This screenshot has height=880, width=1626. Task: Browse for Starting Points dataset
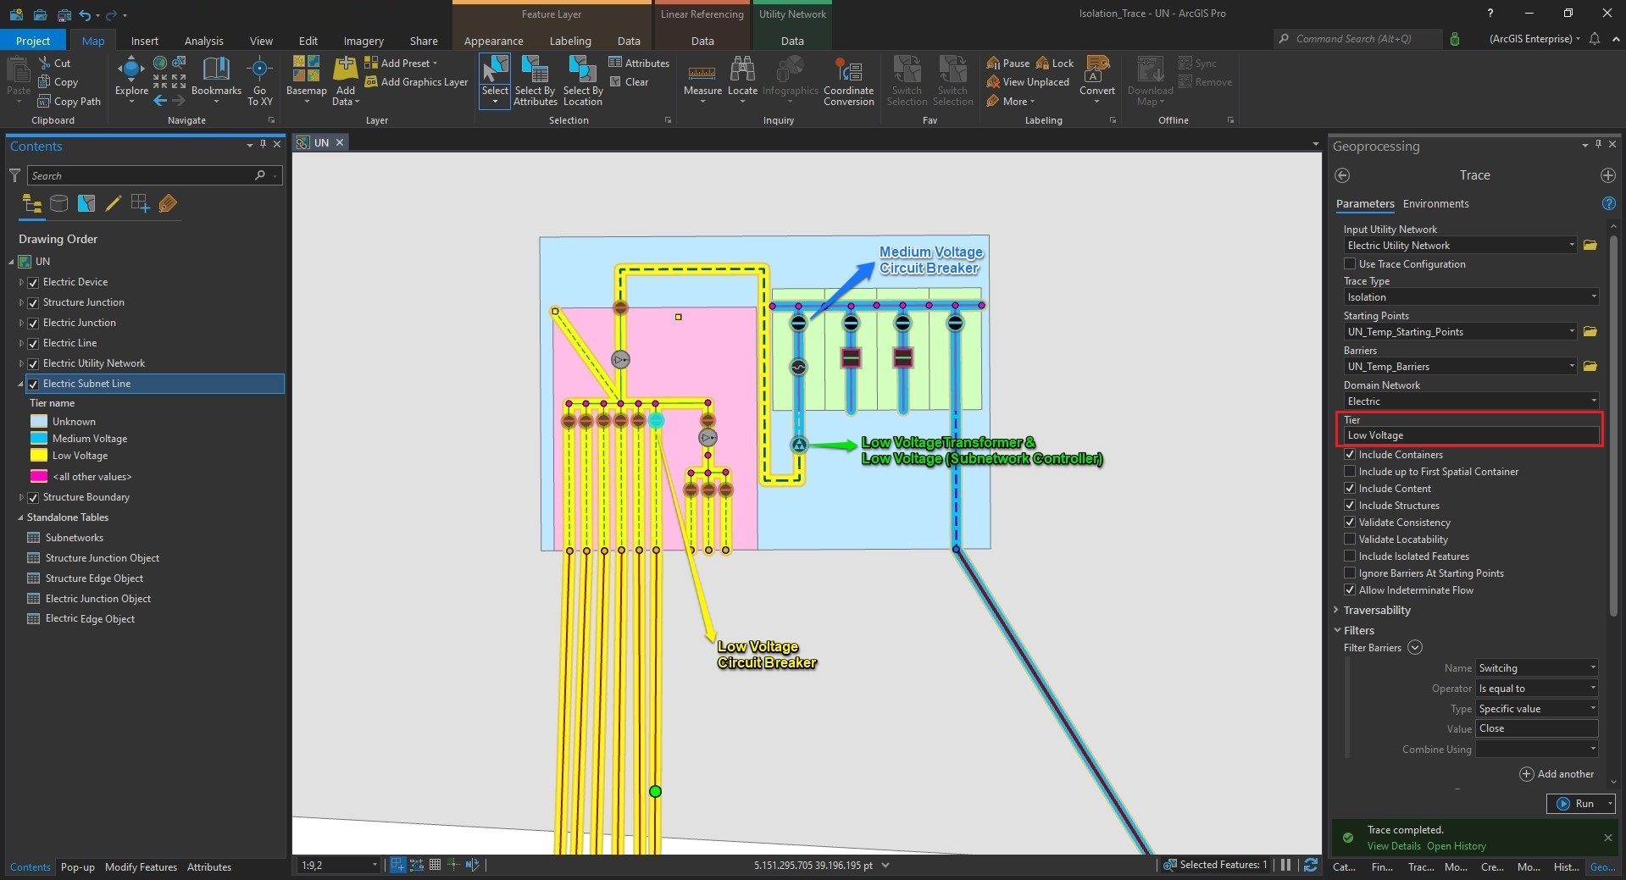pyautogui.click(x=1590, y=332)
